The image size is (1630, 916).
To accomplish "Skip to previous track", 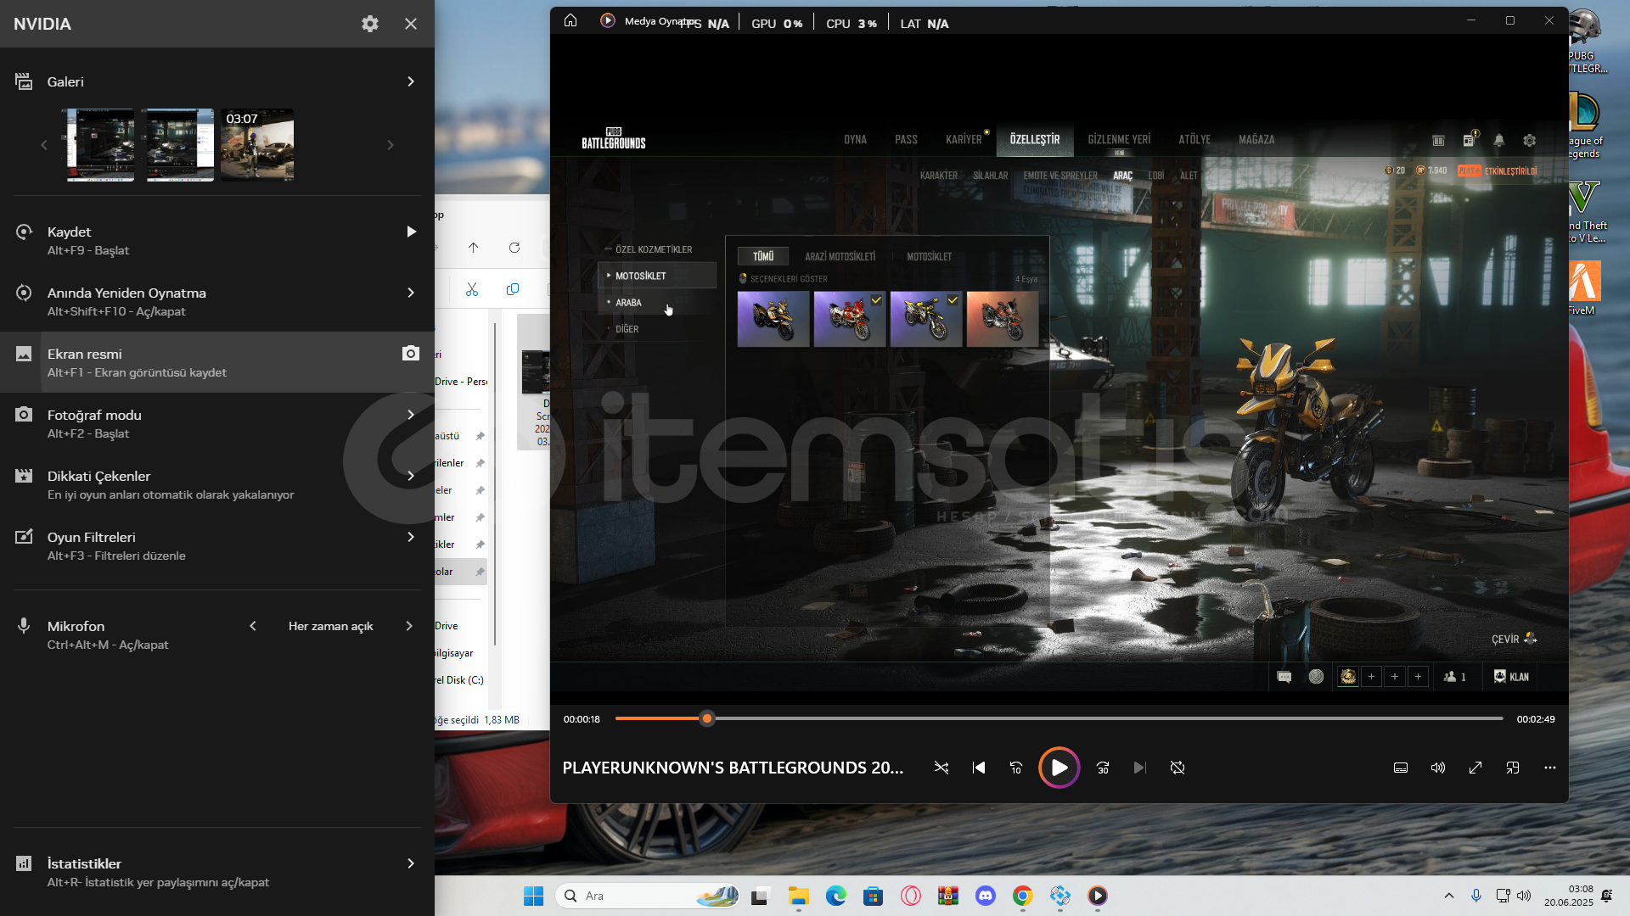I will pos(979,768).
